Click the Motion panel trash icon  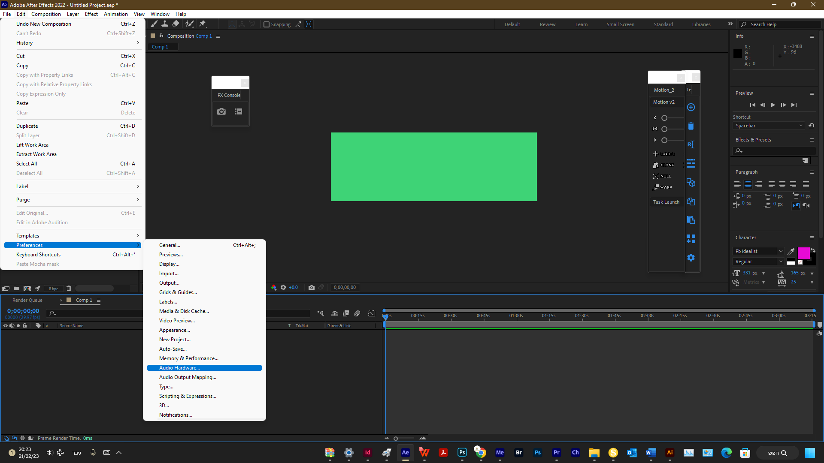[691, 126]
